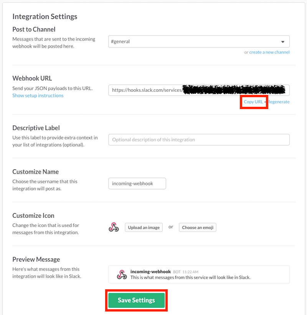Click the webhook avatar in preview message

pos(122,274)
